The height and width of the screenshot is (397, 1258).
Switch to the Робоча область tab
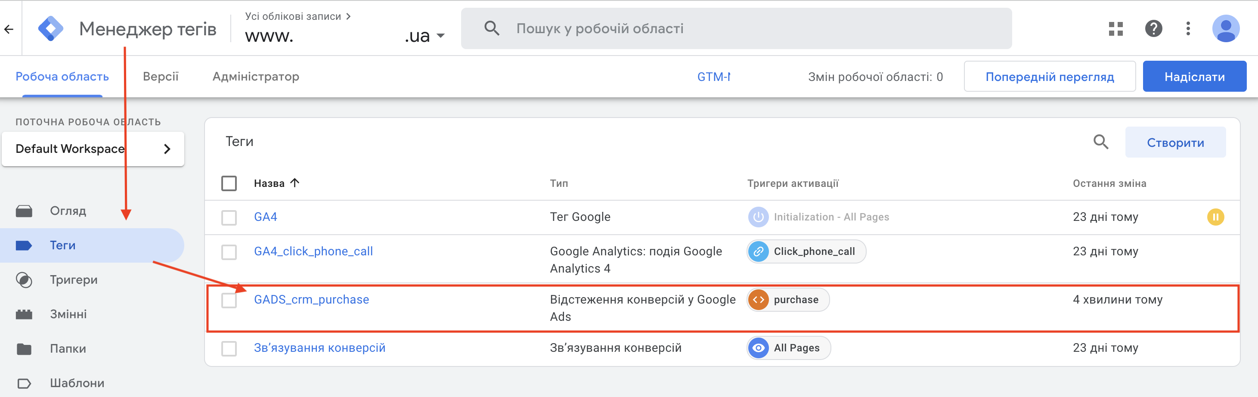[62, 77]
